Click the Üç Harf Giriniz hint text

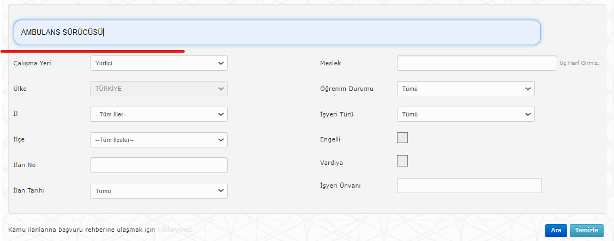coord(579,63)
